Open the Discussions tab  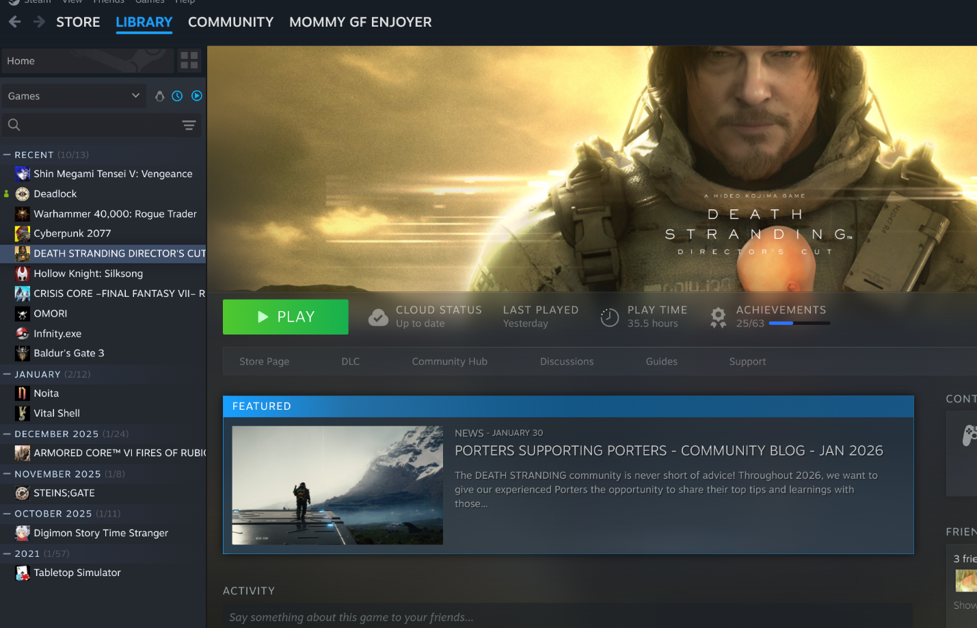[567, 361]
